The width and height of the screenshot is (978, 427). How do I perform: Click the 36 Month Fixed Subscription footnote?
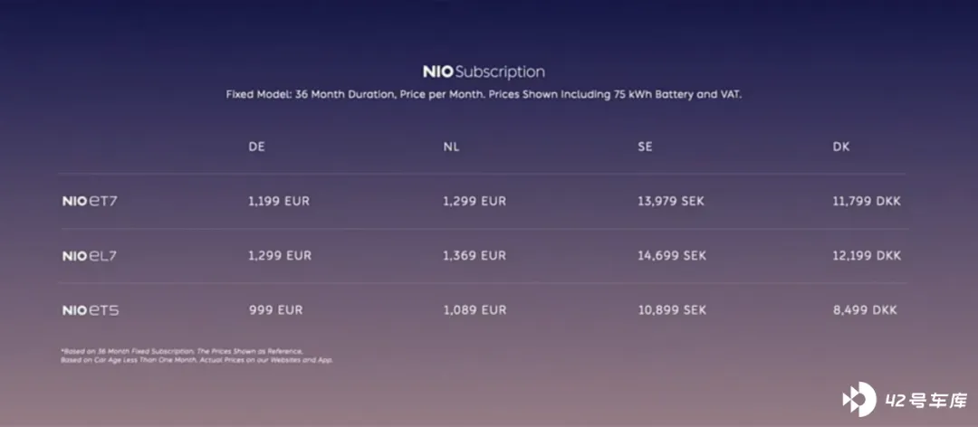[197, 356]
